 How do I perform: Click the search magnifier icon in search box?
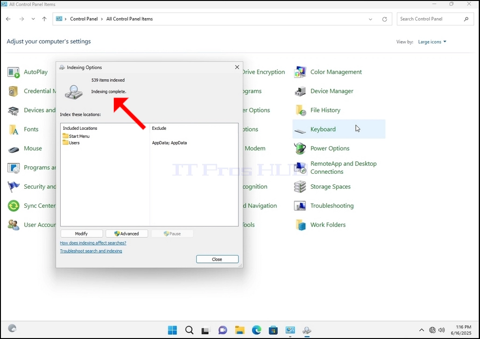(466, 19)
